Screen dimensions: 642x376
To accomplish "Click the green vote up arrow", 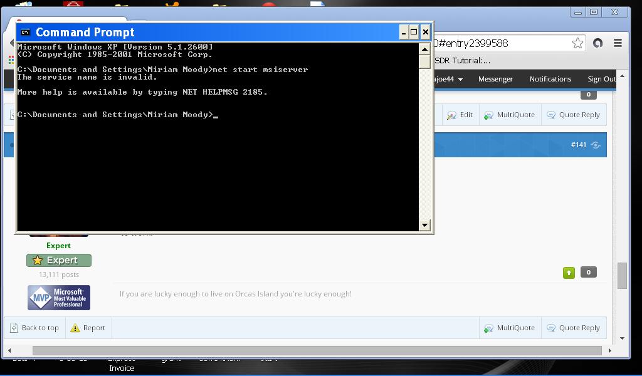I will pos(569,273).
